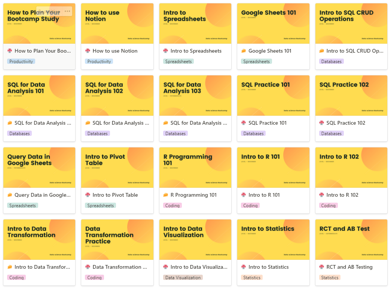Open the SQL Practice 102 page title
The image size is (391, 290).
pos(346,123)
